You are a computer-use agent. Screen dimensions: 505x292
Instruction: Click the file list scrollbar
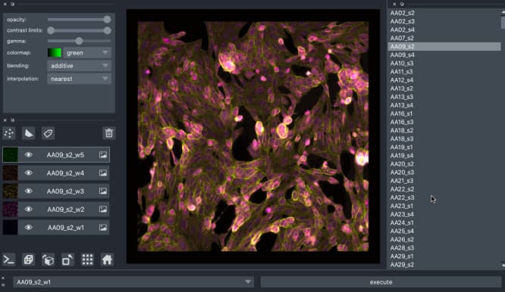pos(503,23)
